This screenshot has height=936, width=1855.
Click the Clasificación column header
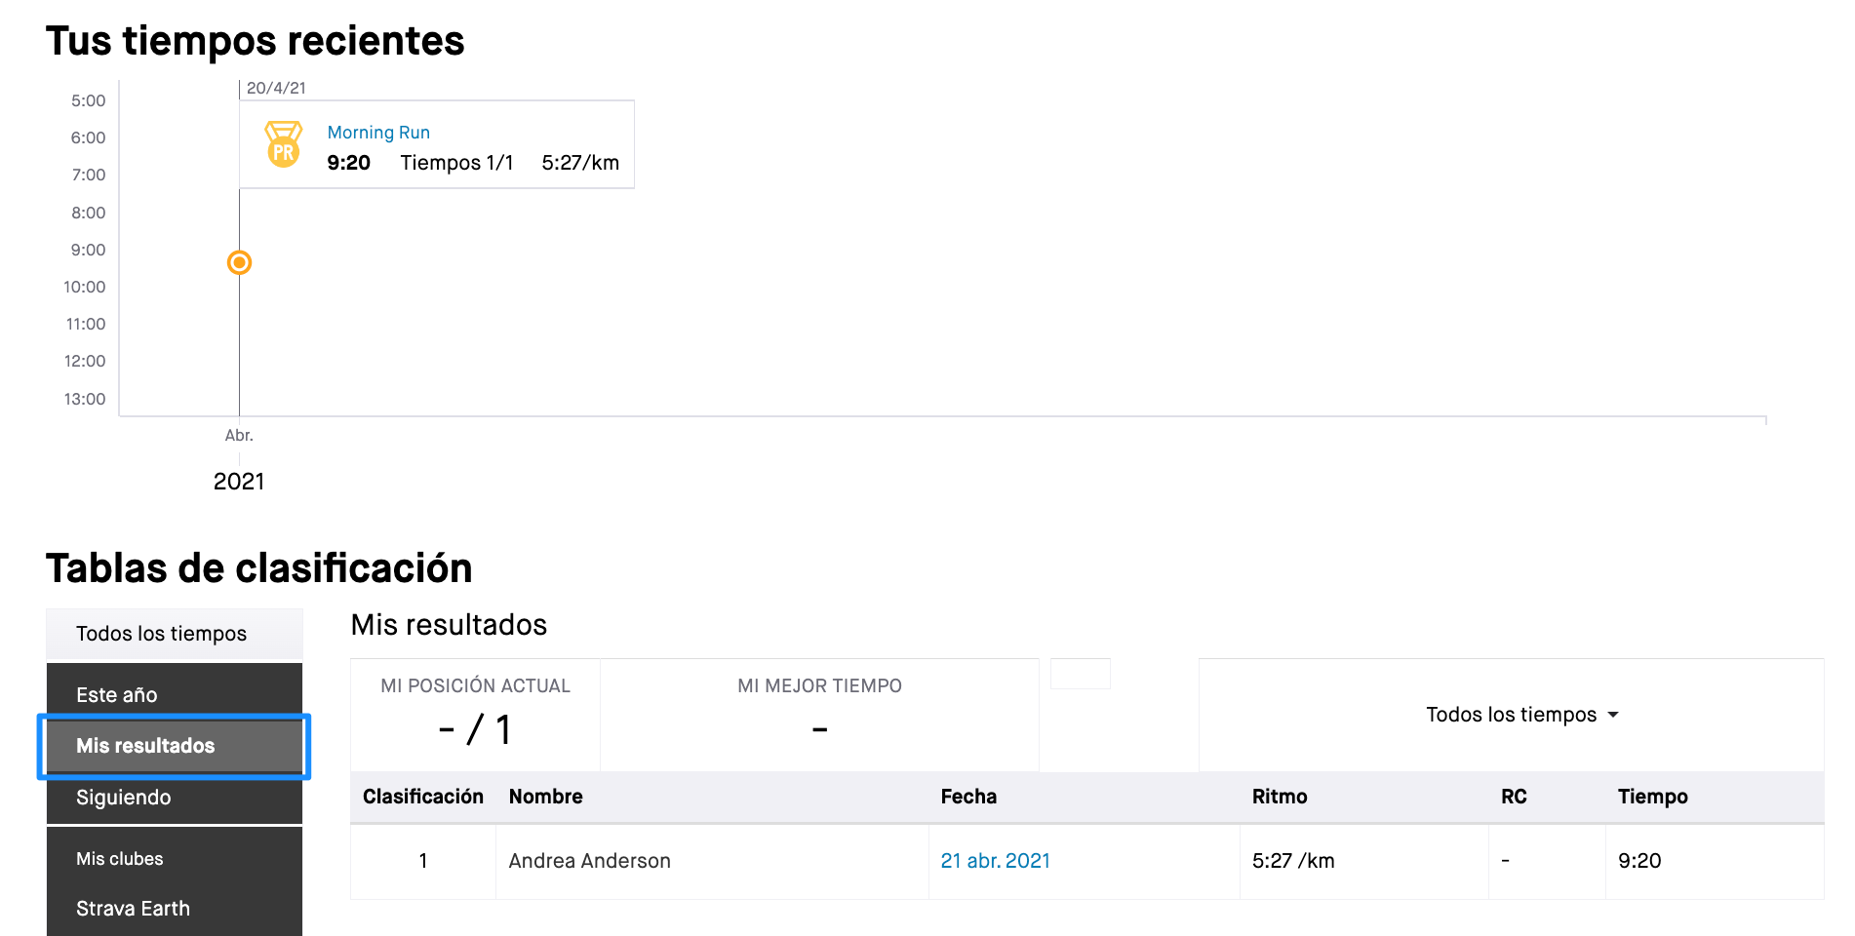422,797
